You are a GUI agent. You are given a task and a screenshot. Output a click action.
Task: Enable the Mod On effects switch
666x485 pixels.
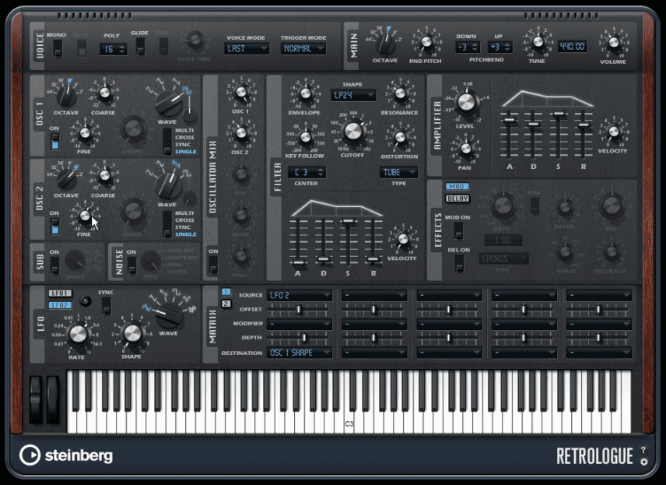[x=458, y=230]
